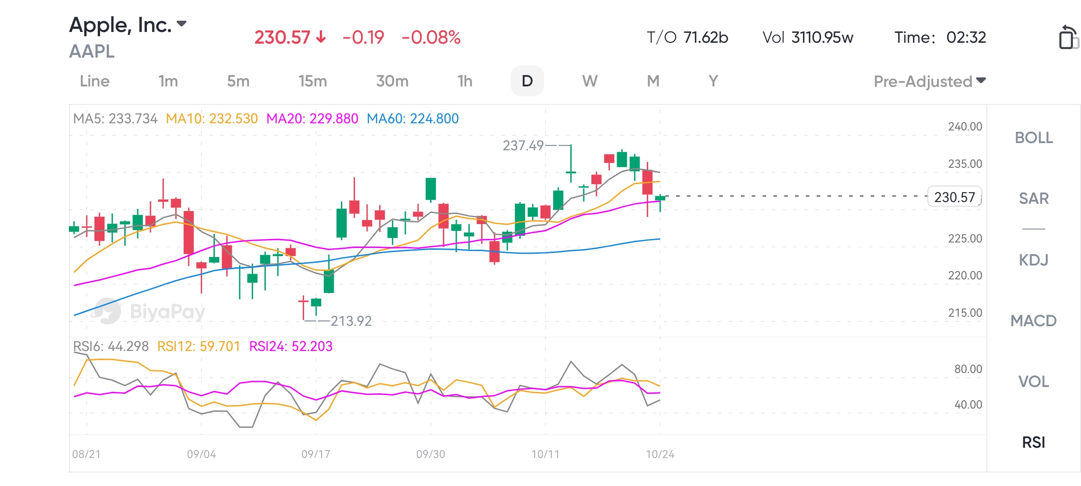This screenshot has height=486, width=1081.
Task: Enable the SAR indicator
Action: pos(1034,198)
